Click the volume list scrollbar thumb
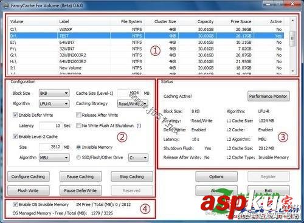The width and height of the screenshot is (304, 223). coord(292,39)
